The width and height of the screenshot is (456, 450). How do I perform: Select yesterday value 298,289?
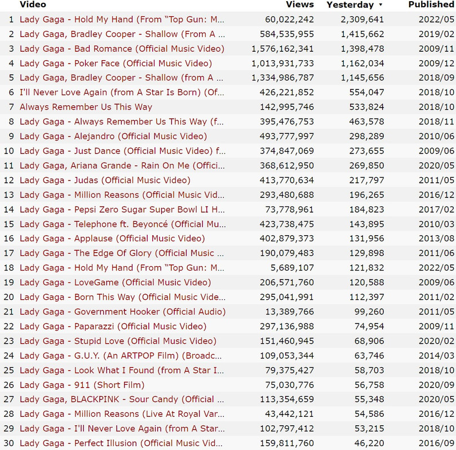point(367,136)
